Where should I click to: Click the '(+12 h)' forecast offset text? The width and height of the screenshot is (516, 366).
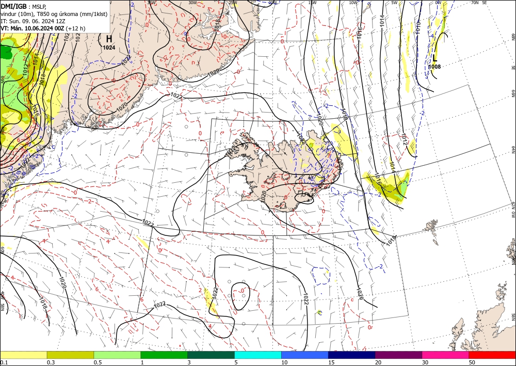point(75,28)
